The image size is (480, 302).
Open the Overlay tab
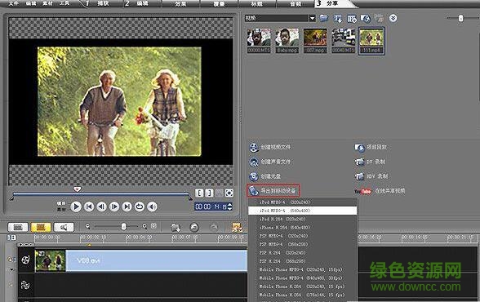pyautogui.click(x=219, y=3)
